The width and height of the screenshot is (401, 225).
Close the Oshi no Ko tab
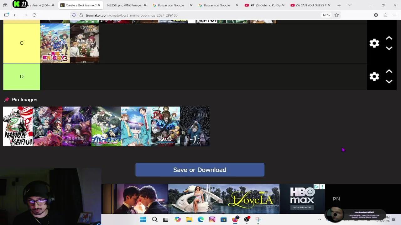pyautogui.click(x=283, y=5)
